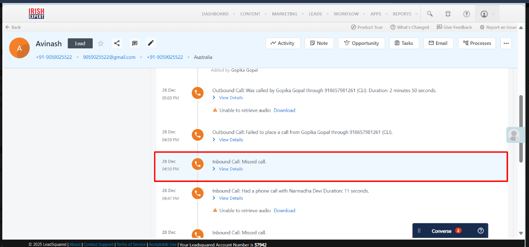Click 'Added by Gopika Gopal' text
The height and width of the screenshot is (247, 529).
click(234, 70)
